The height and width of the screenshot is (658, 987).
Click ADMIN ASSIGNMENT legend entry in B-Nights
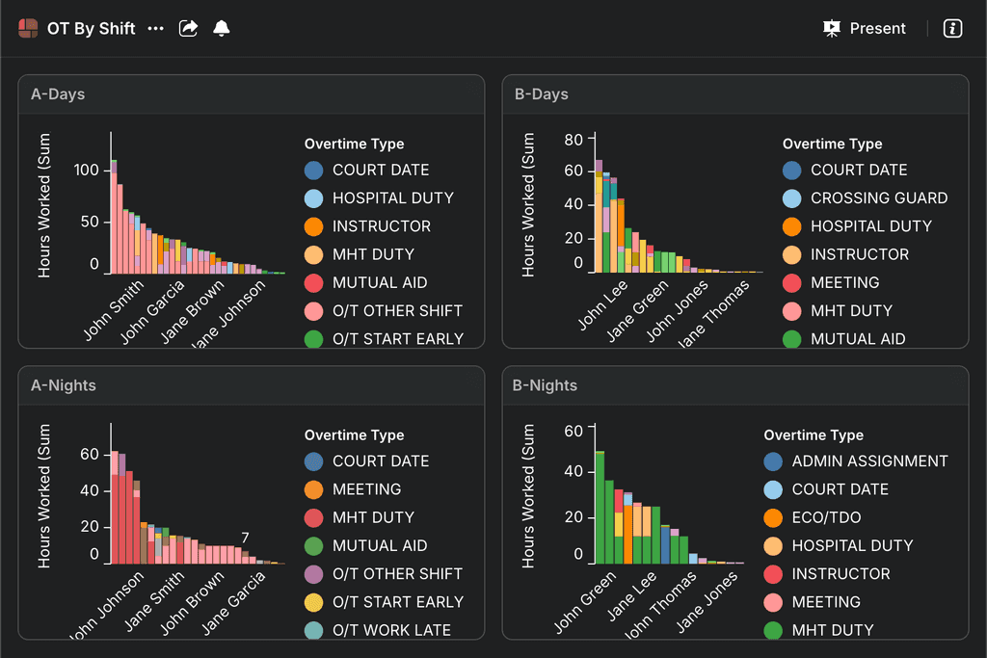869,461
